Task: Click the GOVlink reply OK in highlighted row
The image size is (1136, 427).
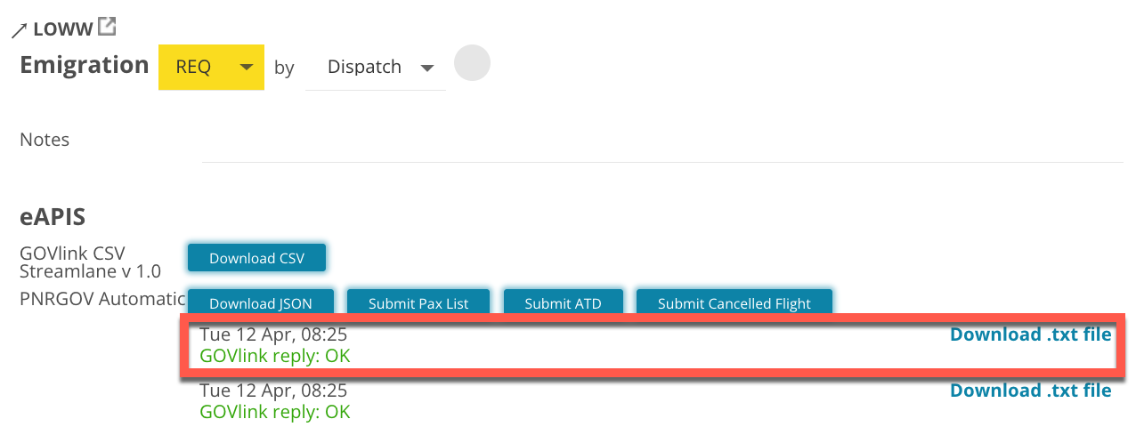Action: click(275, 356)
